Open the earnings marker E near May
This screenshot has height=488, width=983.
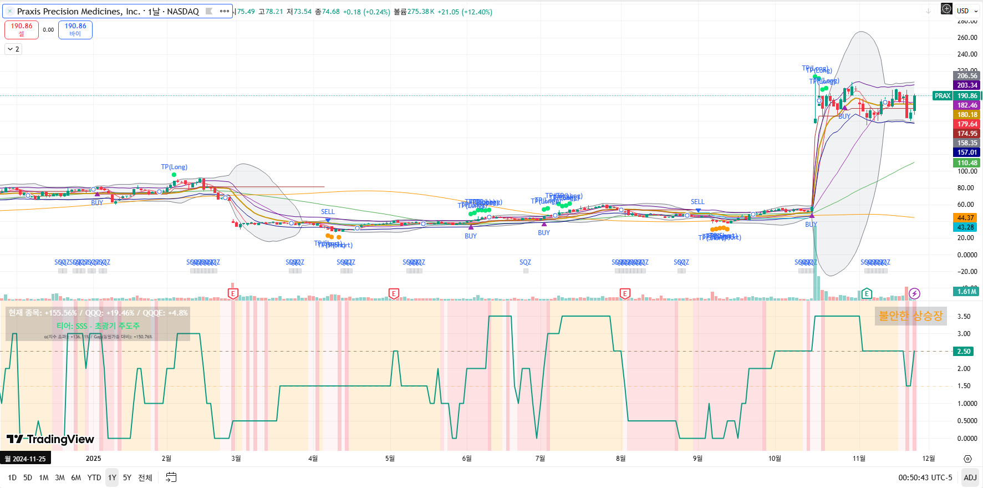point(394,293)
